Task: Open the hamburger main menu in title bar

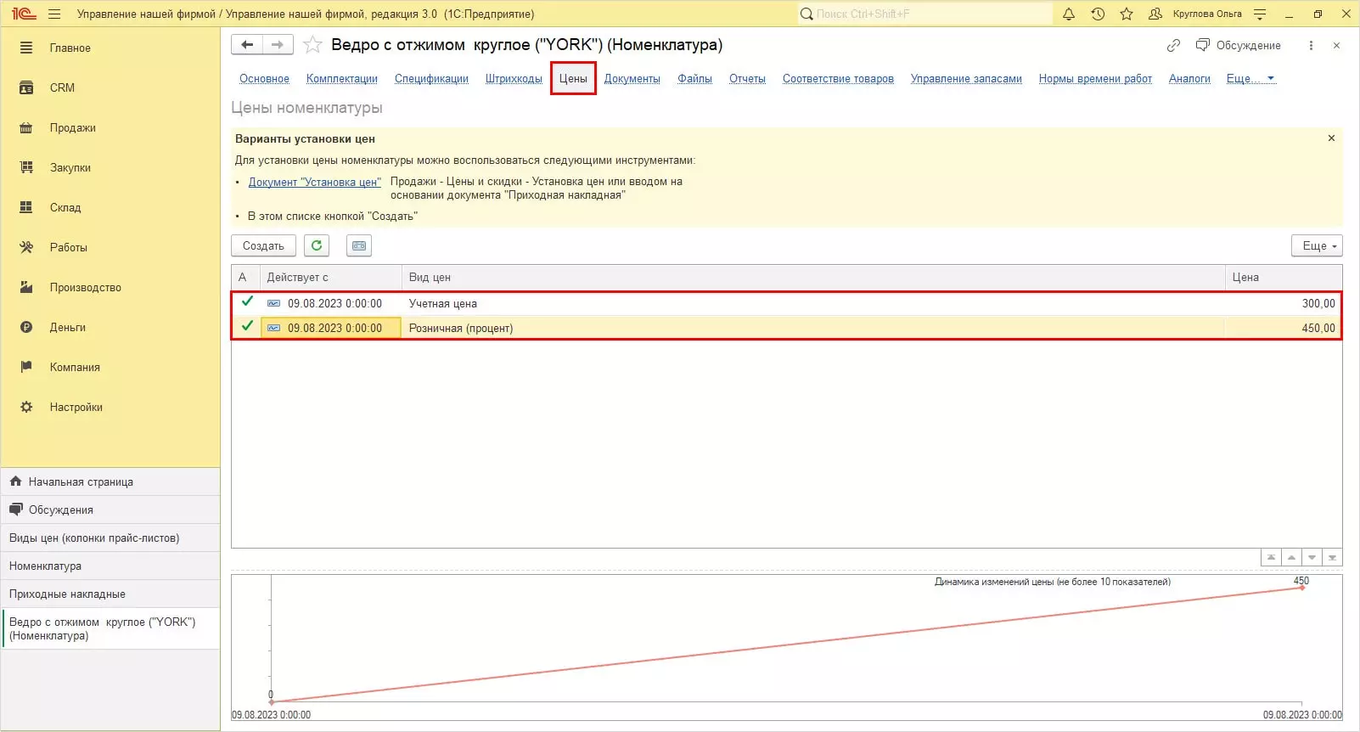Action: tap(55, 14)
